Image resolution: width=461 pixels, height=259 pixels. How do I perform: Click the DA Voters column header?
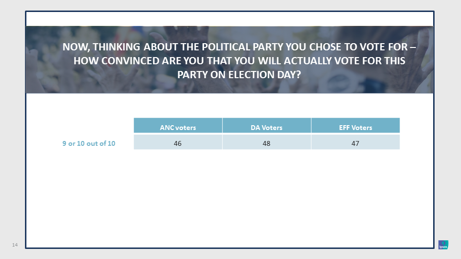tap(267, 126)
